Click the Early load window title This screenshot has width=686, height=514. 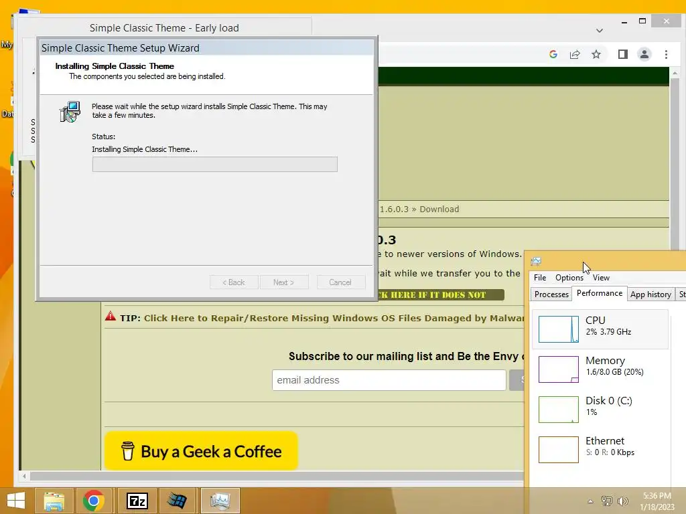point(164,28)
